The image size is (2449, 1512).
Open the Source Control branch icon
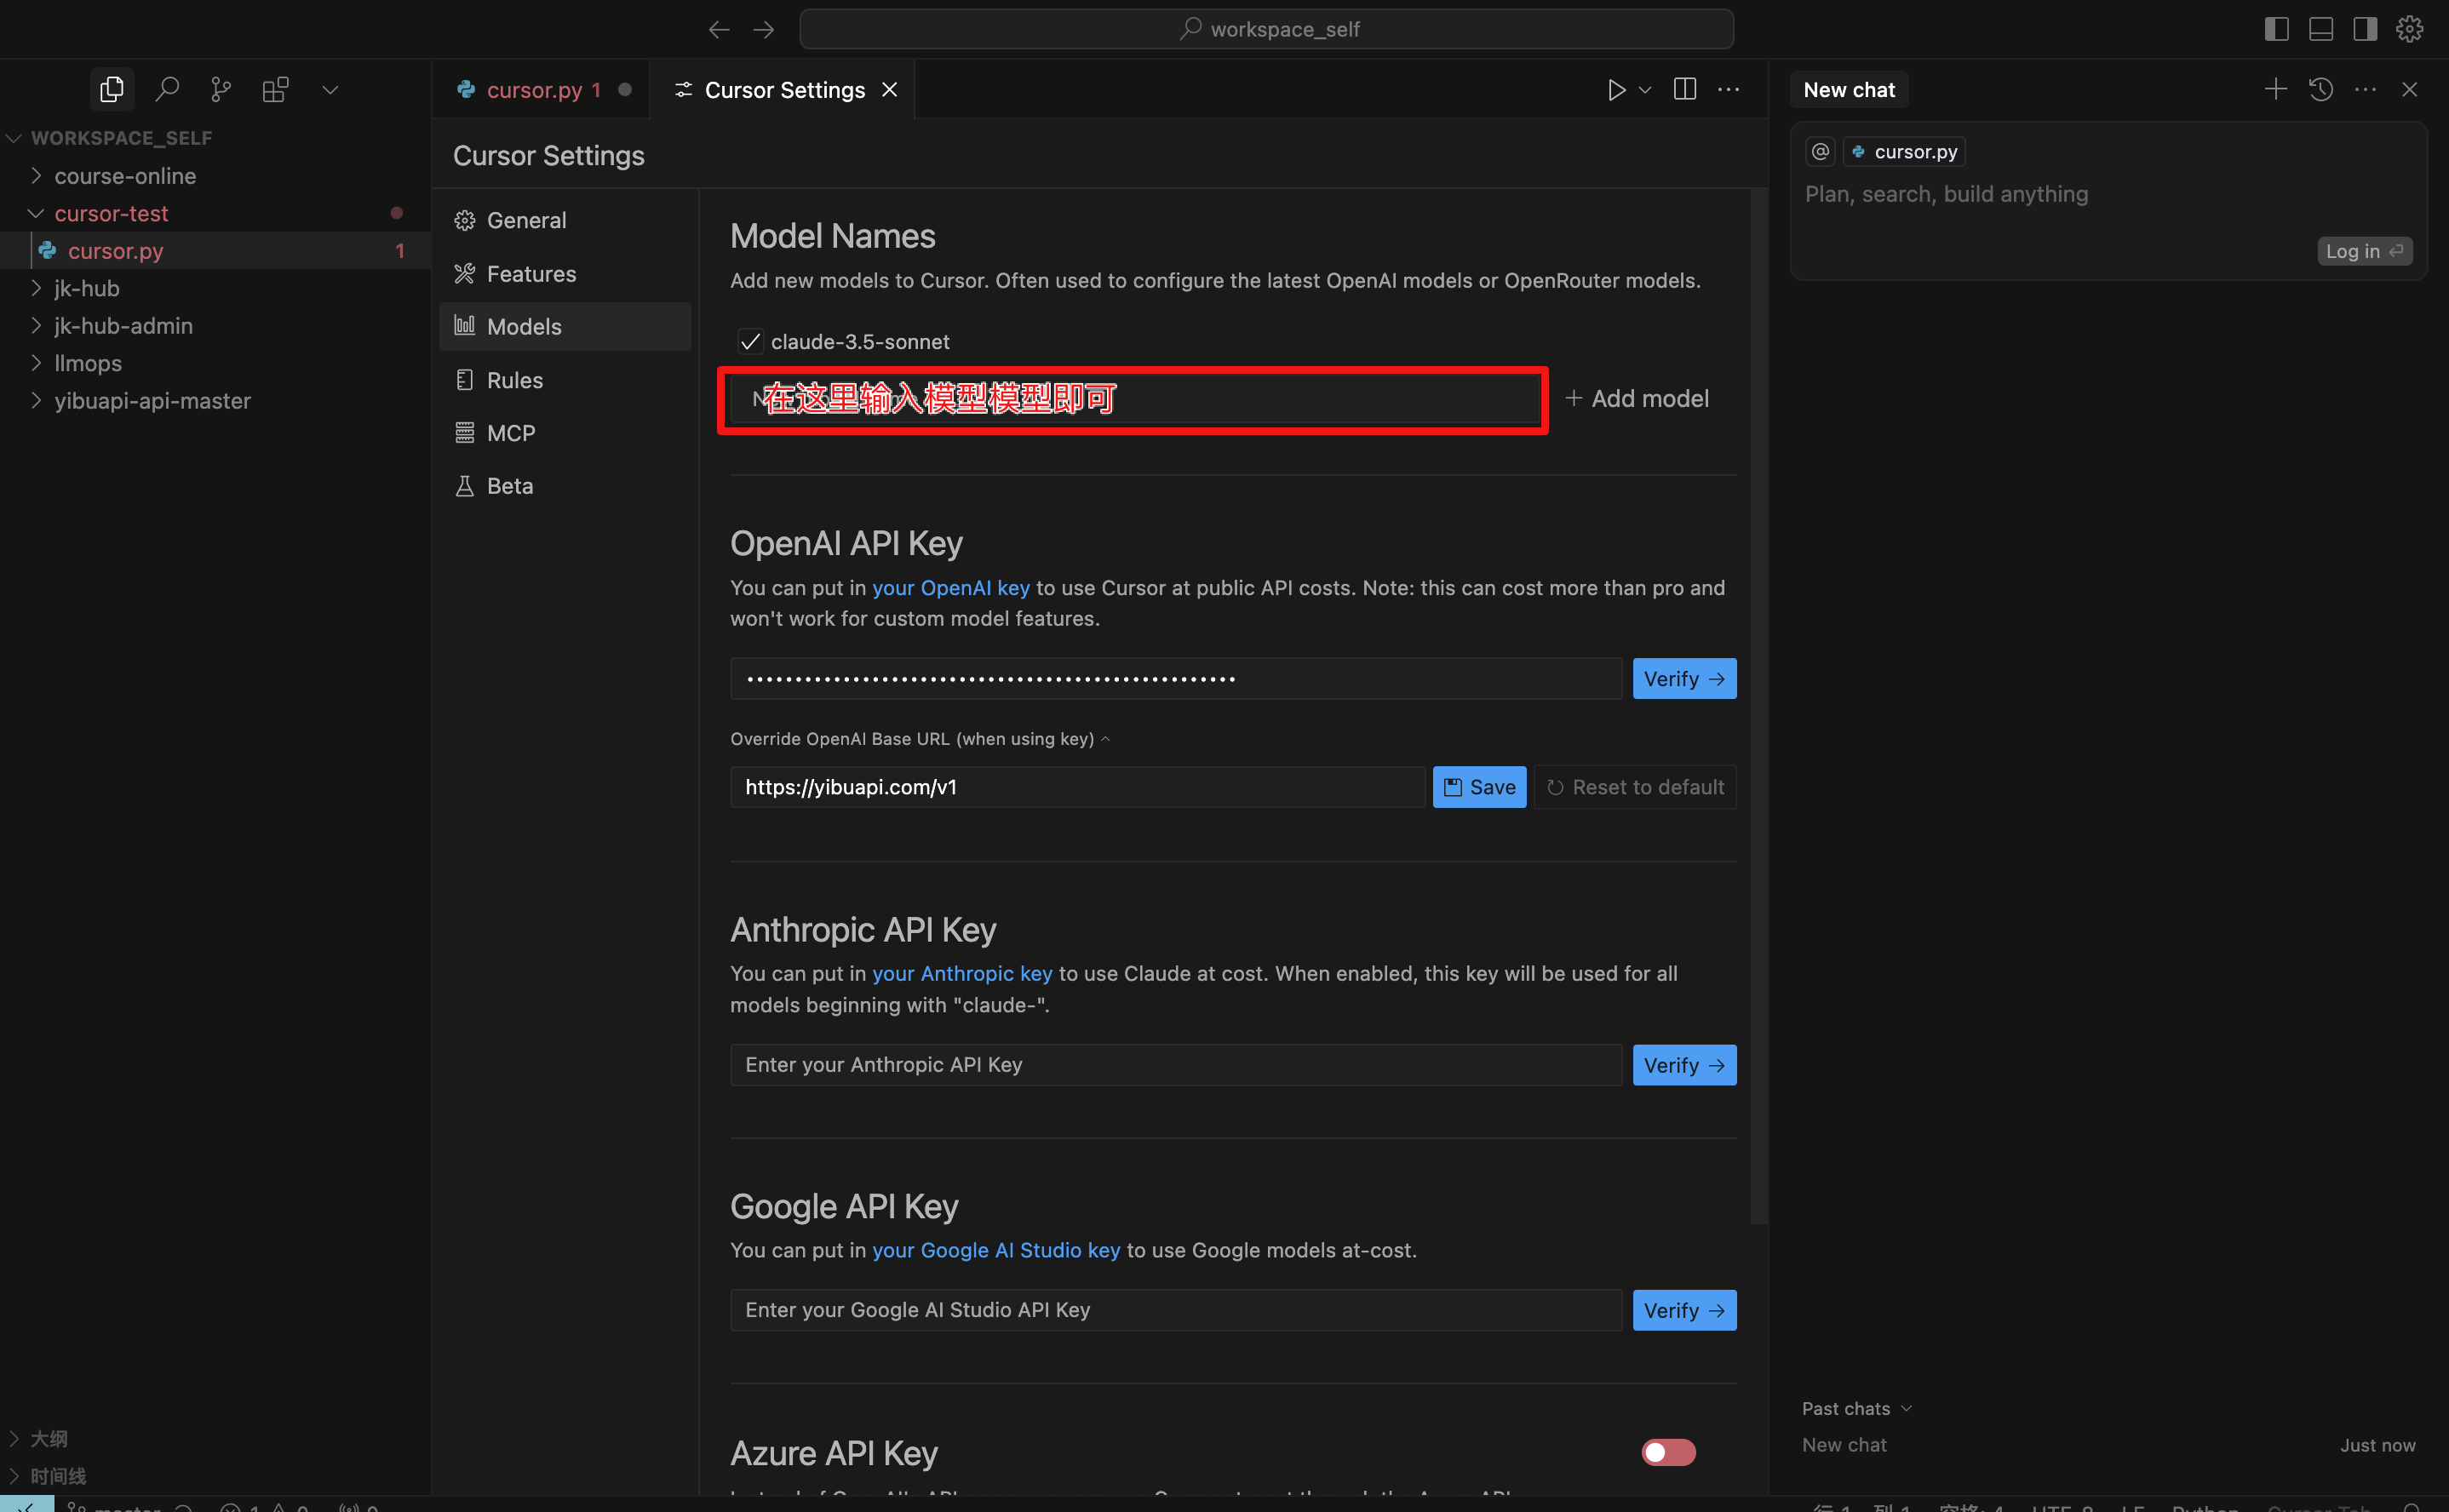[221, 89]
